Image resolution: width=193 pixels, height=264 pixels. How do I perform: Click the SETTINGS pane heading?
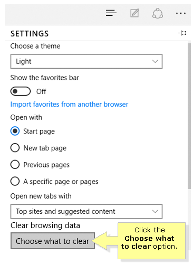click(30, 34)
